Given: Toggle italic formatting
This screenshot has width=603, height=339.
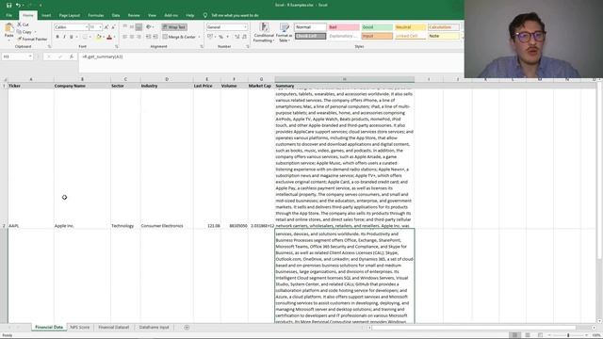Looking at the screenshot, I should 64,37.
